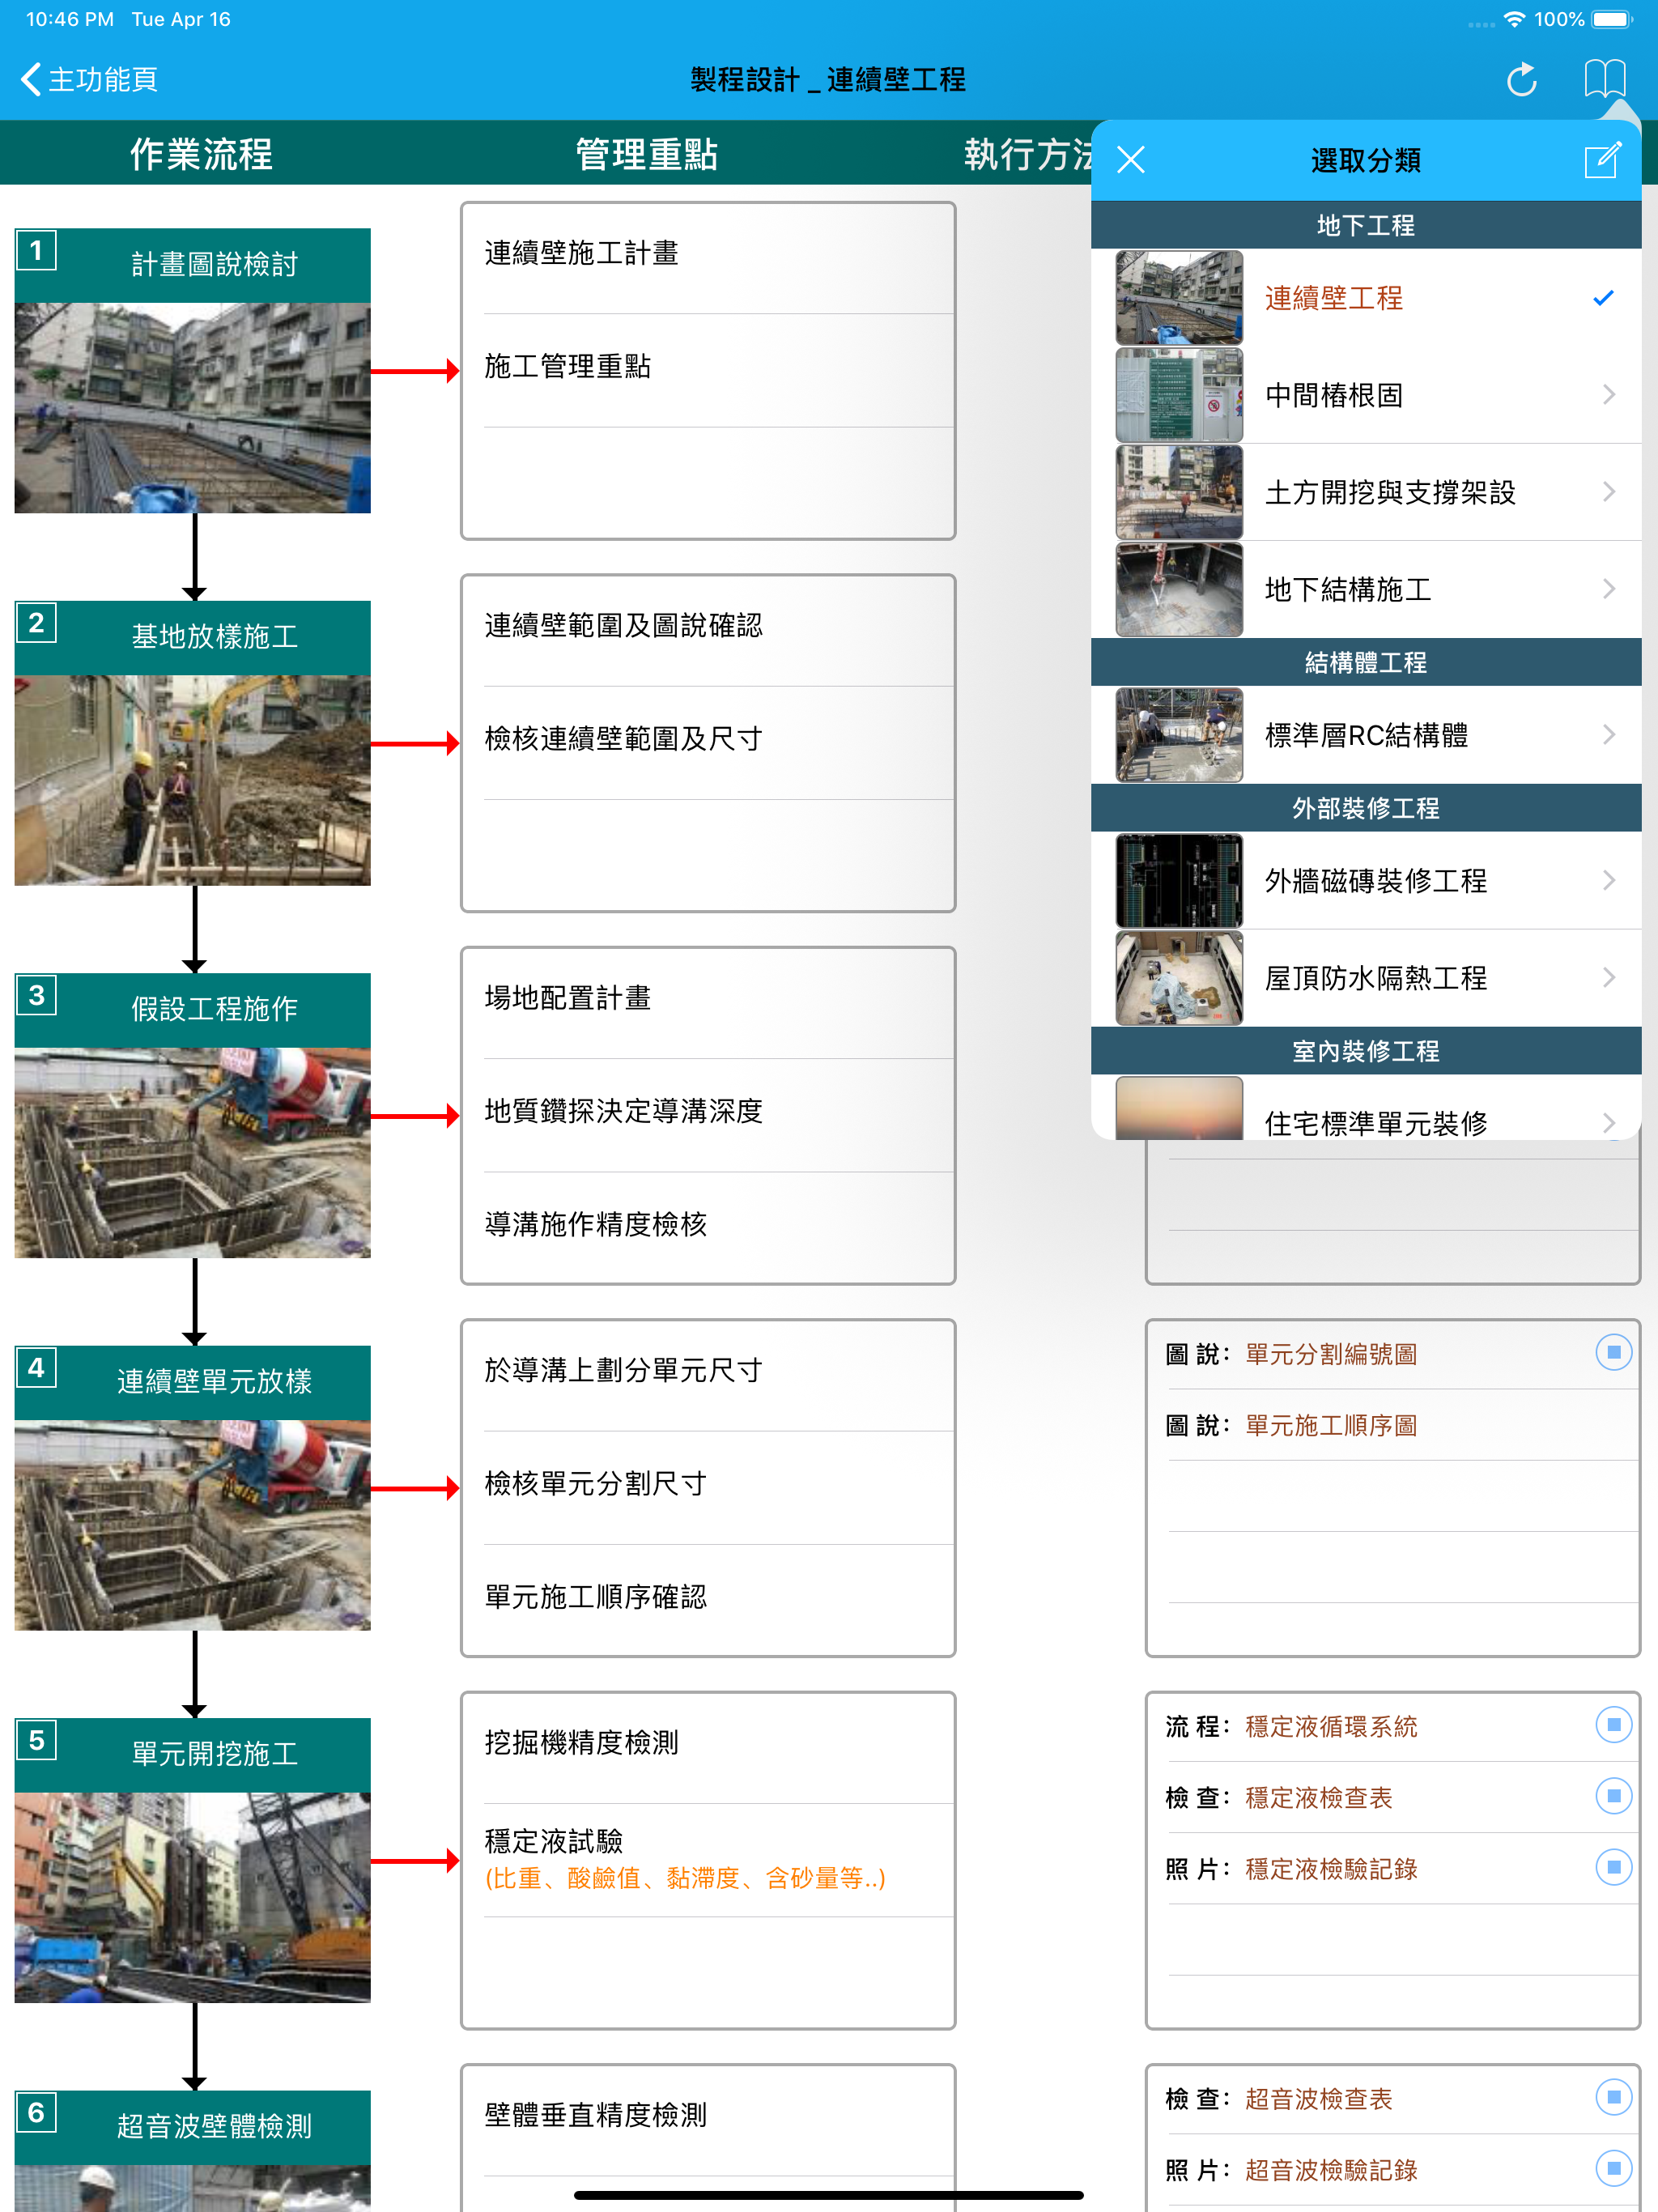
Task: Tap thumbnail image for 外牆磁磚裝修工程
Action: tap(1179, 880)
